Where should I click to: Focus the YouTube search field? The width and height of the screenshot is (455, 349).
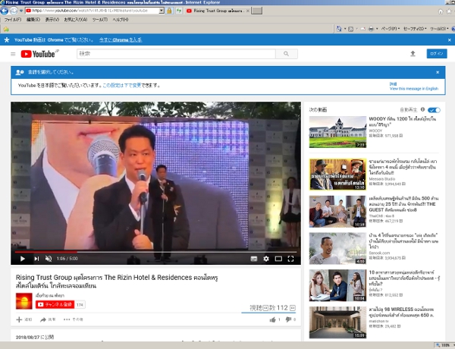[176, 54]
